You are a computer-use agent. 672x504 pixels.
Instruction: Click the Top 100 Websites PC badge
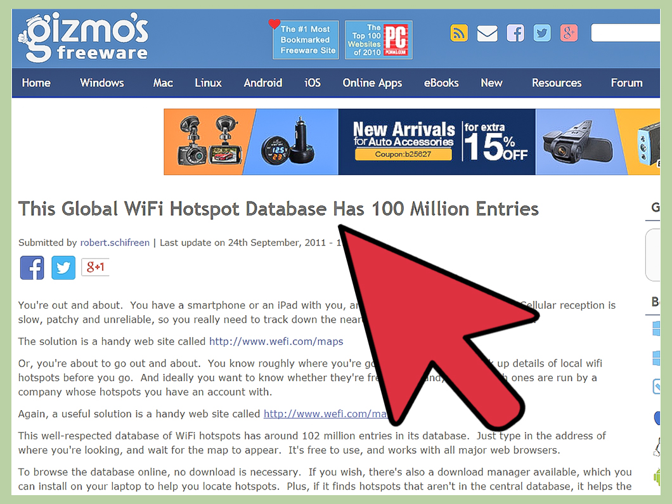point(378,40)
